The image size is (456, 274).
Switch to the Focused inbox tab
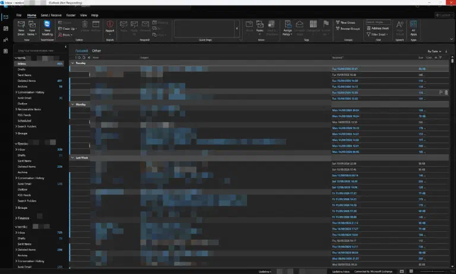81,50
